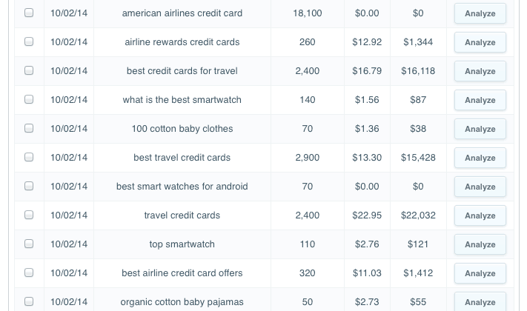This screenshot has width=527, height=311.
Task: Click the best smart watches for android keyword
Action: (x=182, y=187)
